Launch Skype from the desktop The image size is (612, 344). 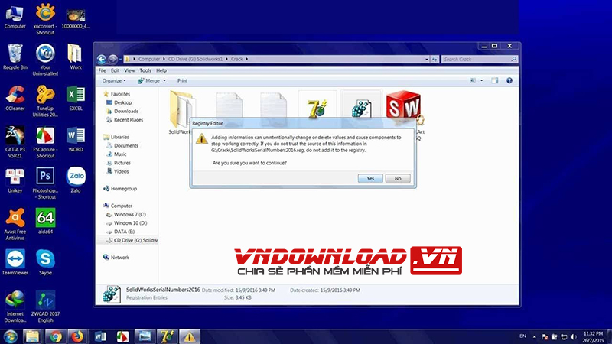click(x=45, y=262)
